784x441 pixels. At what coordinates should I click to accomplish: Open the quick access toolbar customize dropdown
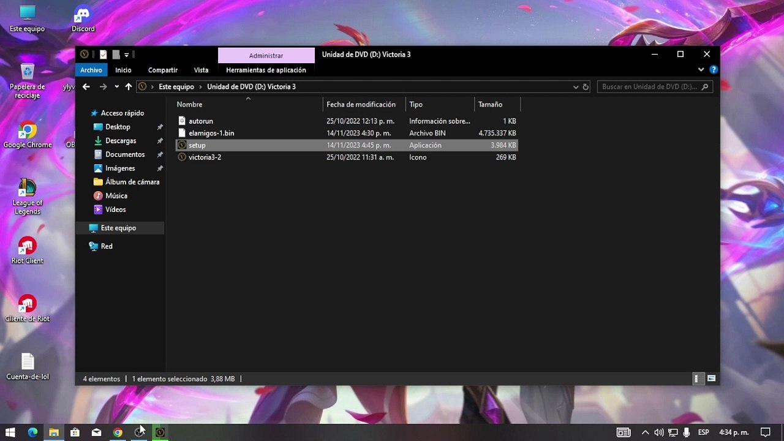click(x=127, y=55)
